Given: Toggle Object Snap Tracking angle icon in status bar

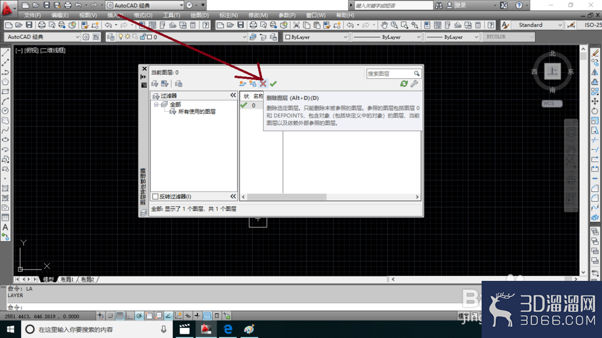Looking at the screenshot, I should pyautogui.click(x=168, y=316).
